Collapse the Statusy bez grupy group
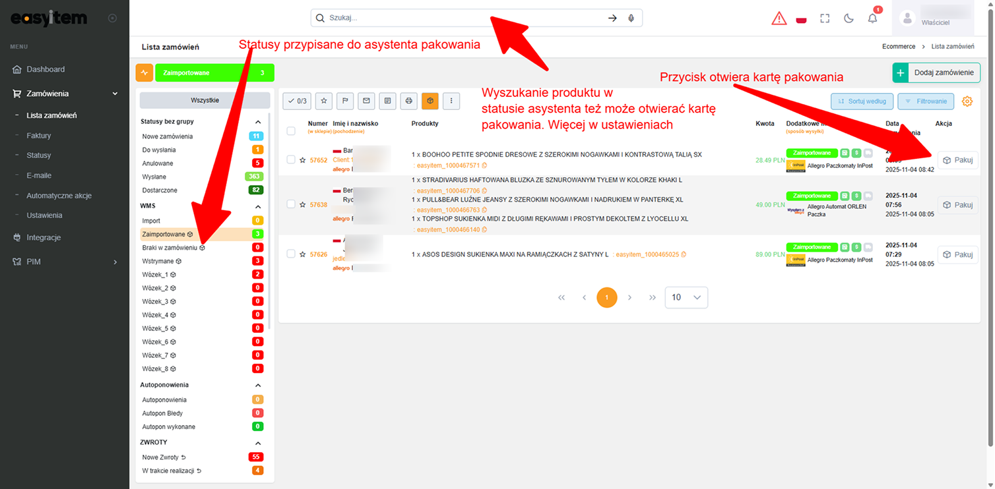The height and width of the screenshot is (489, 995). [258, 122]
